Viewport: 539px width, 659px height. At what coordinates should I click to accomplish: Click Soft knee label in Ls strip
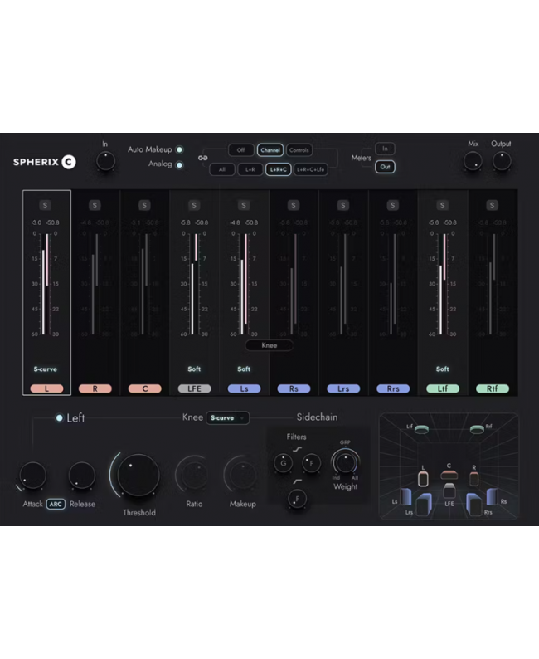244,369
